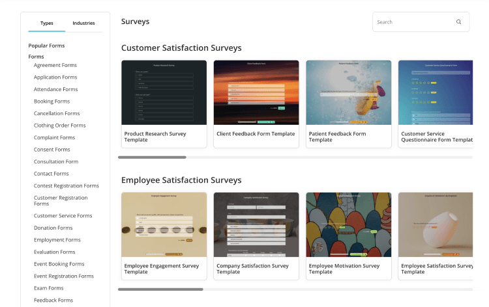The width and height of the screenshot is (489, 307).
Task: Open Agreement Forms in sidebar
Action: tap(55, 65)
